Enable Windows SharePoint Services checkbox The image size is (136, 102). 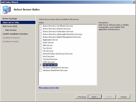41,70
